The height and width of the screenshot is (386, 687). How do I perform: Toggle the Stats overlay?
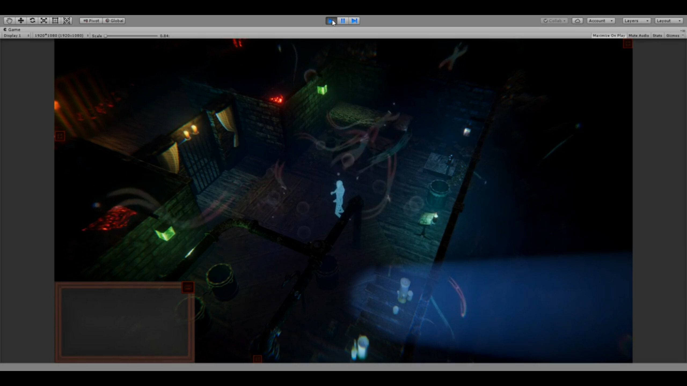[657, 35]
